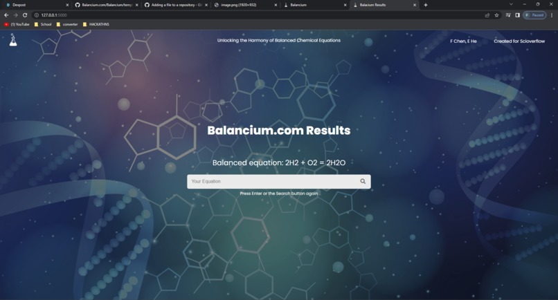Open the Paused profile button
558x300 pixels.
click(534, 15)
